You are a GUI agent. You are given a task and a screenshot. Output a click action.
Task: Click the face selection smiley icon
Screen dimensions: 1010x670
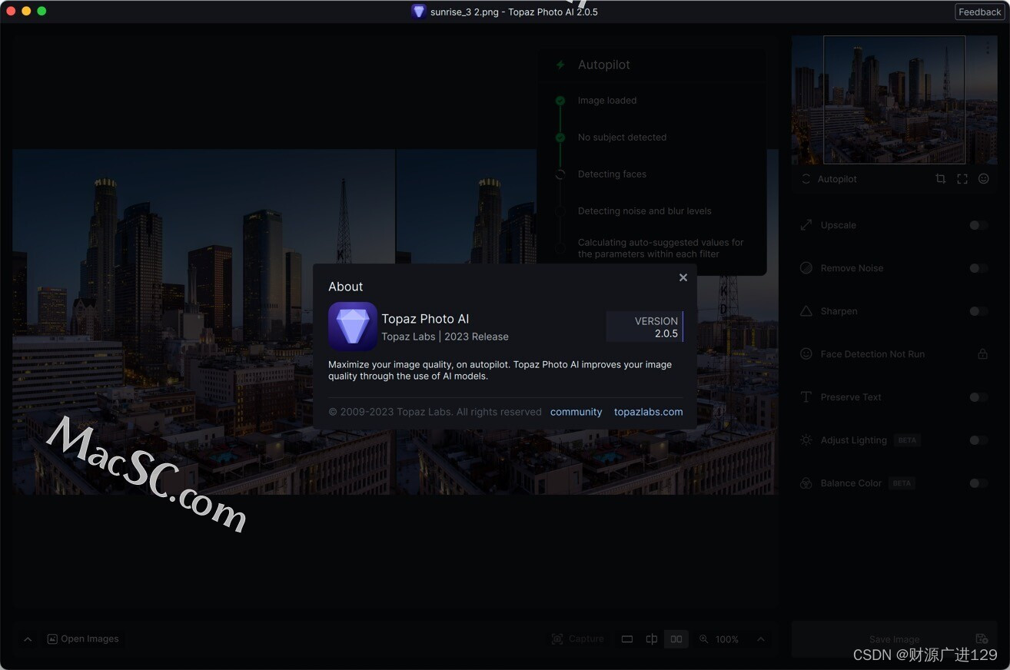983,179
